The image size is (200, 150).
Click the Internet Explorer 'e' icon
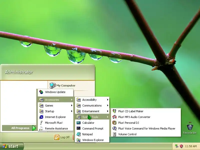[x=41, y=117]
